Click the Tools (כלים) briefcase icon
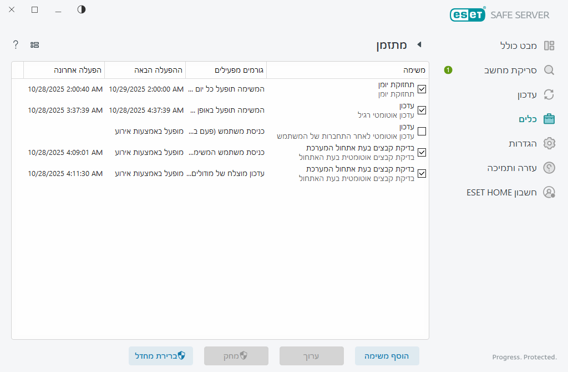Image resolution: width=568 pixels, height=372 pixels. click(x=549, y=119)
